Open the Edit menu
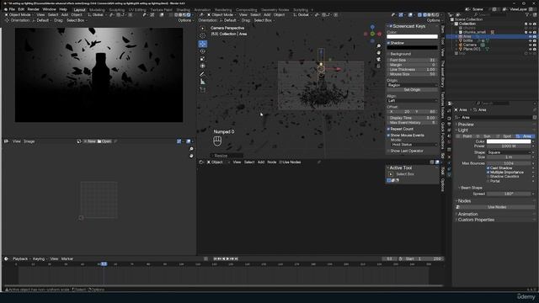The height and width of the screenshot is (303, 539). [21, 9]
